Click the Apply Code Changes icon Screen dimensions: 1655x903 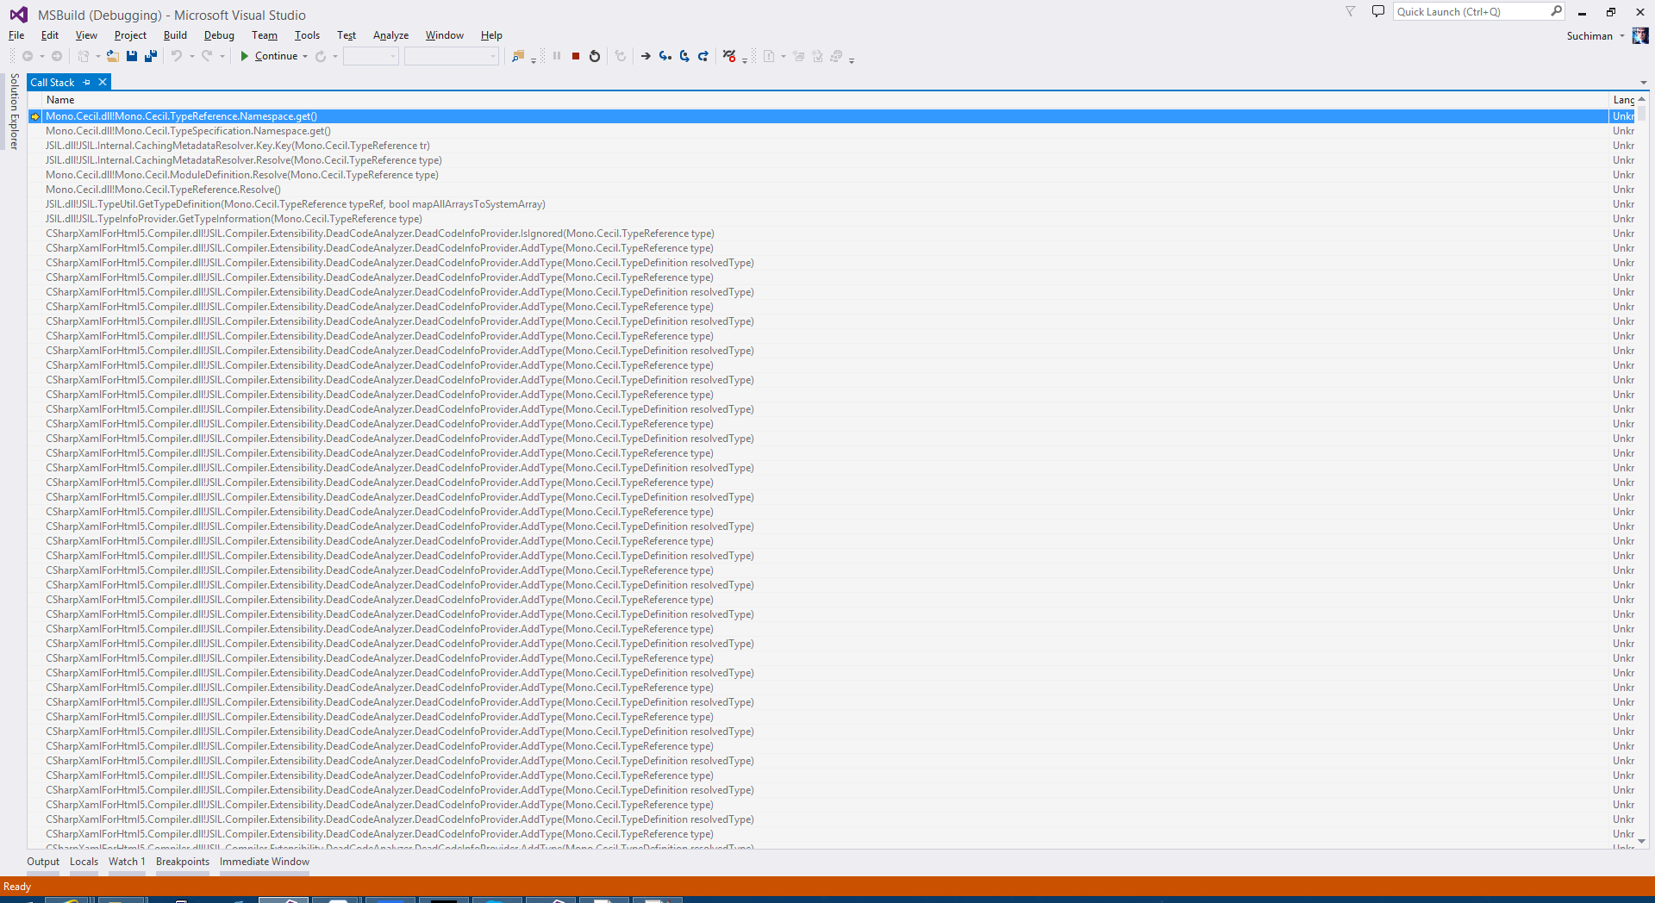tap(621, 56)
